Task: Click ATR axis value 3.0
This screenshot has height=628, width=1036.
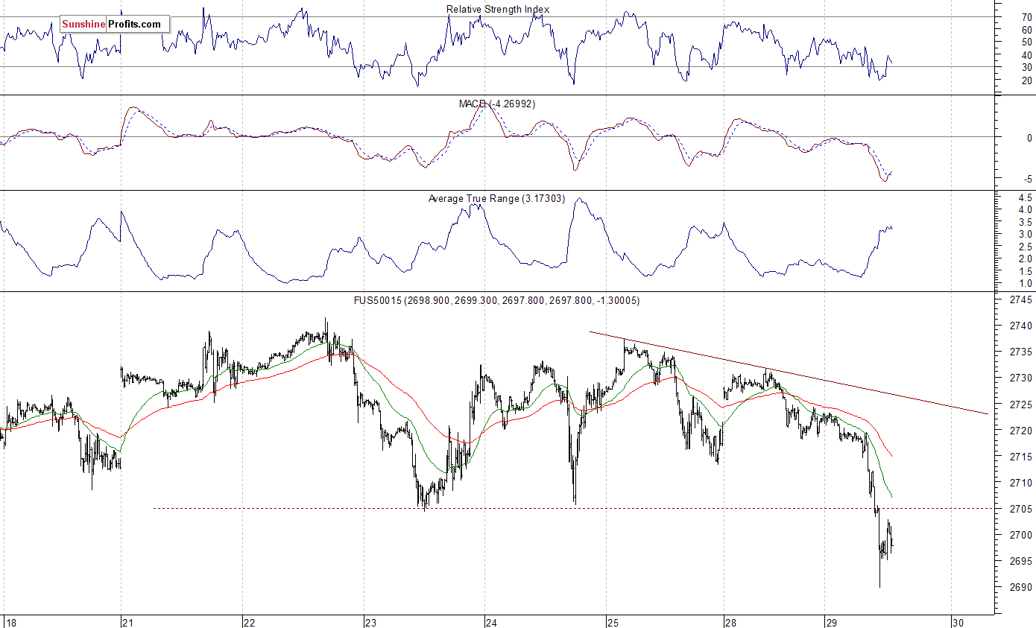Action: click(1026, 235)
